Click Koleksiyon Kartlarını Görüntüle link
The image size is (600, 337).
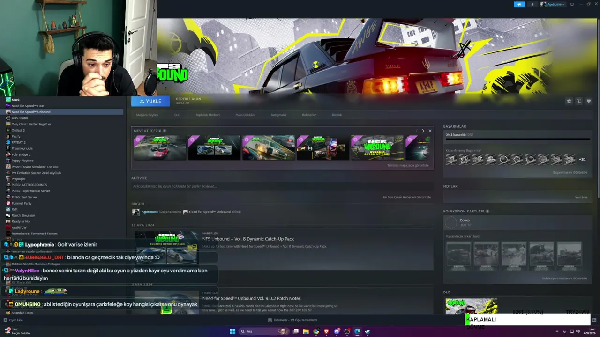(x=565, y=278)
